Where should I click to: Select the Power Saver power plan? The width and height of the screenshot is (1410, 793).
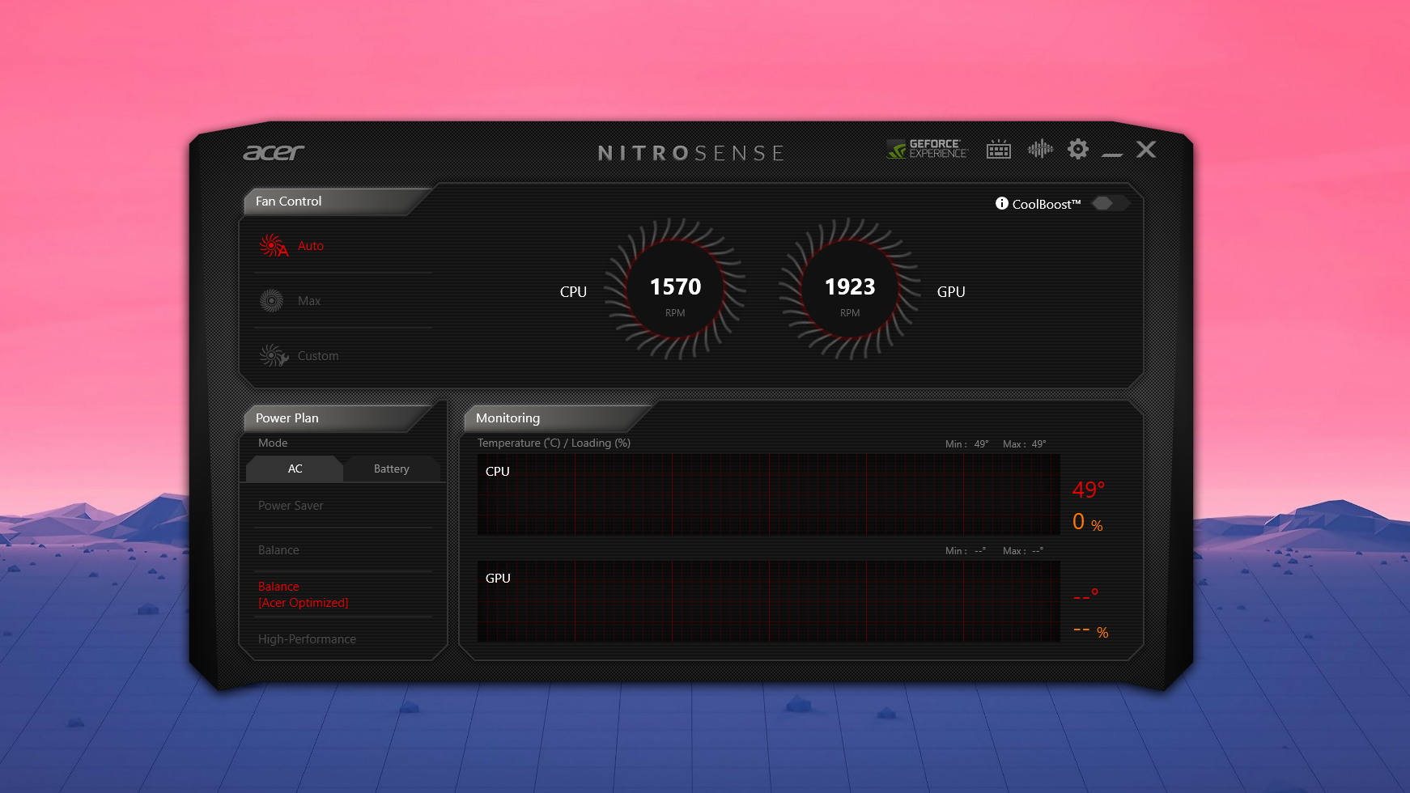[290, 505]
